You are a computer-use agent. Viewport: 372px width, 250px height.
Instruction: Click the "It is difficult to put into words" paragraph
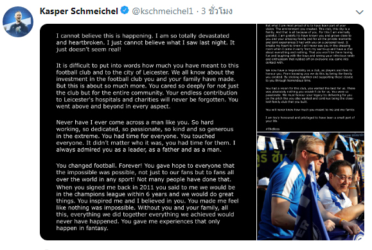(x=147, y=86)
